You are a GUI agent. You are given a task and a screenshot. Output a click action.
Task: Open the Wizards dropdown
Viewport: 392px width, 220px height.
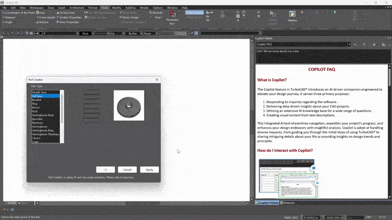tap(156, 13)
